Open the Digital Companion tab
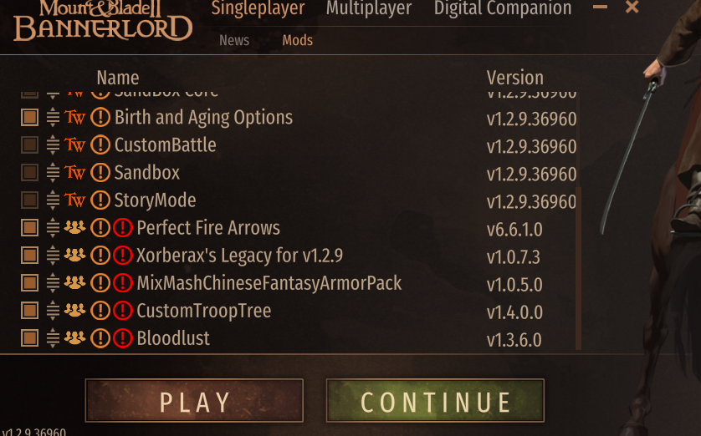Screen dimensions: 701x436 coord(503,8)
